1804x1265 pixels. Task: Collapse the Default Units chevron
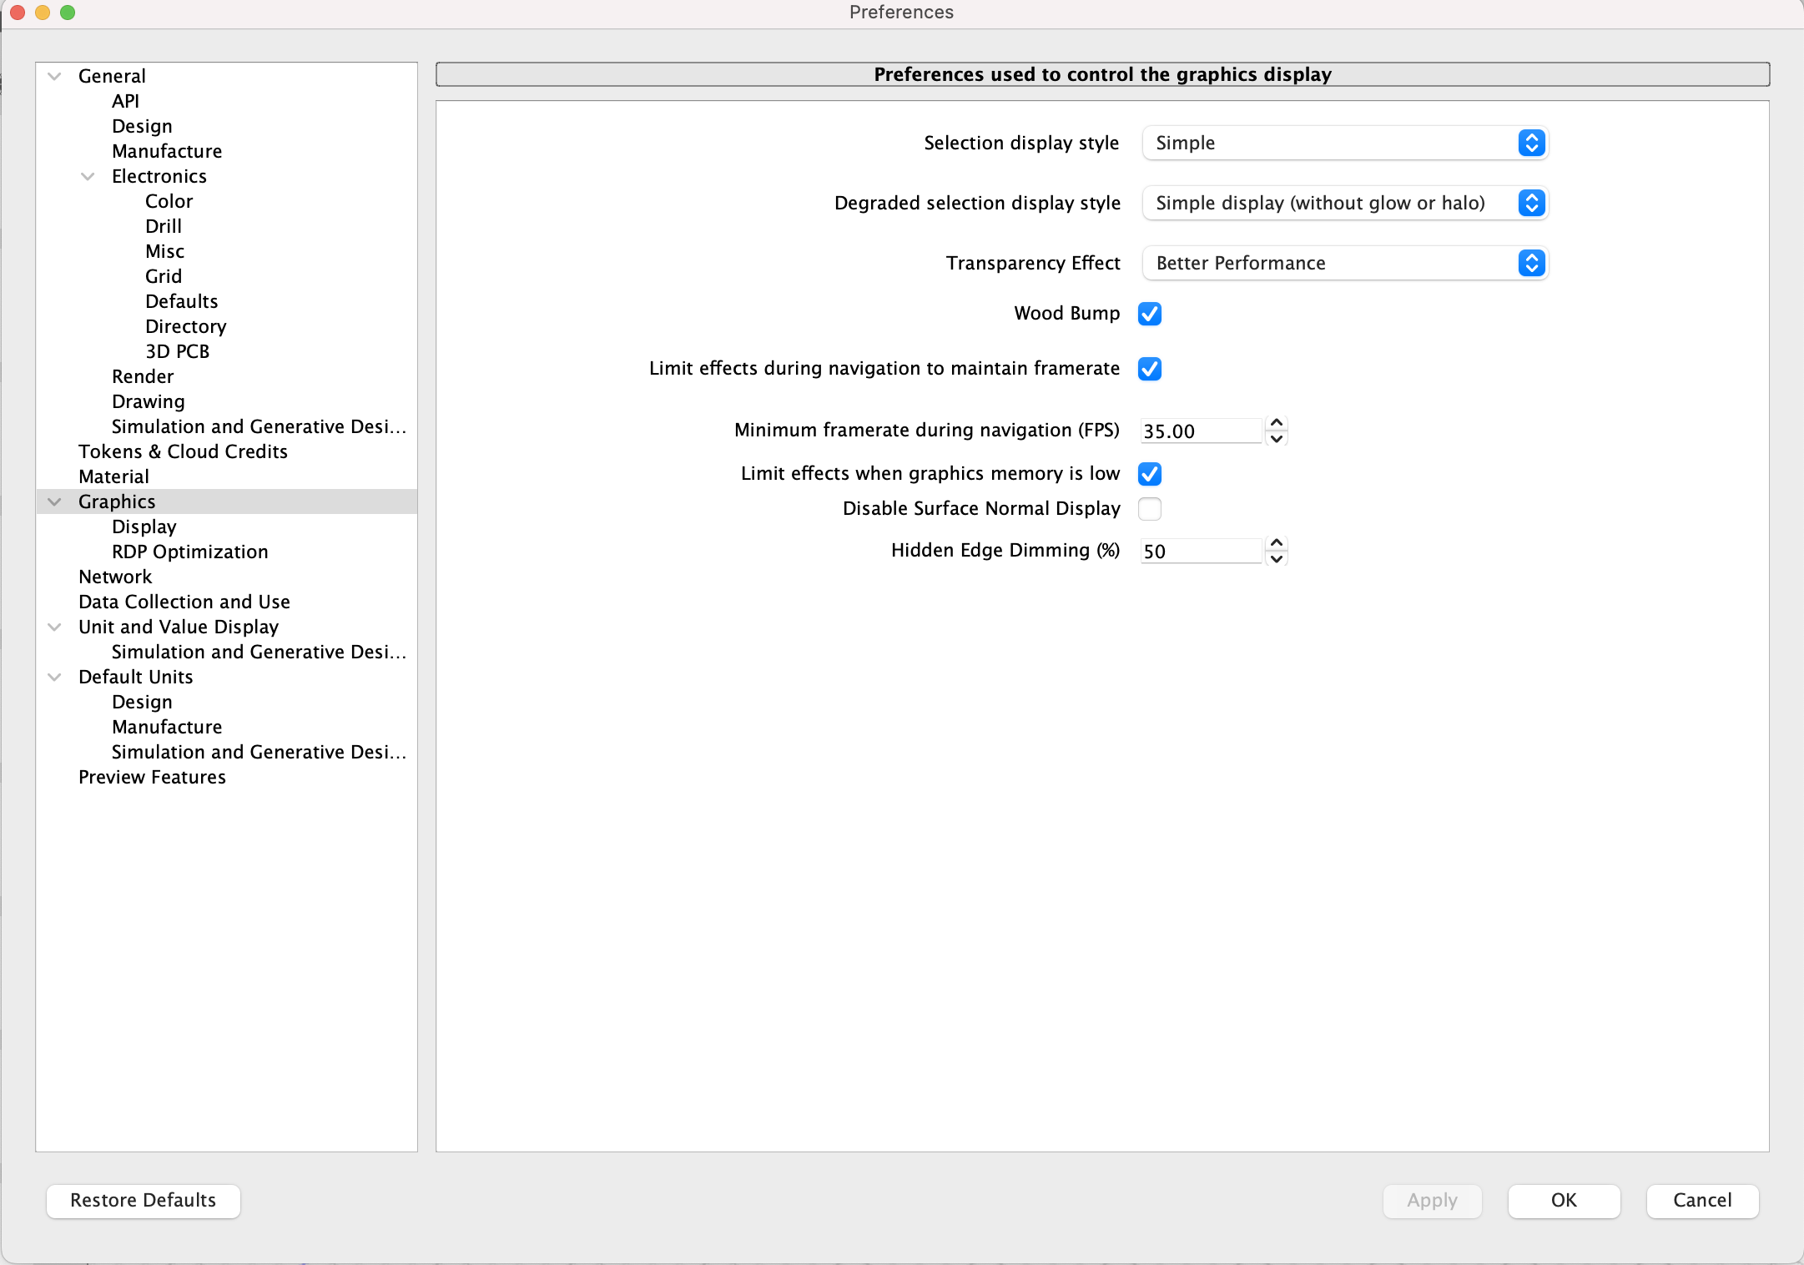pos(55,677)
